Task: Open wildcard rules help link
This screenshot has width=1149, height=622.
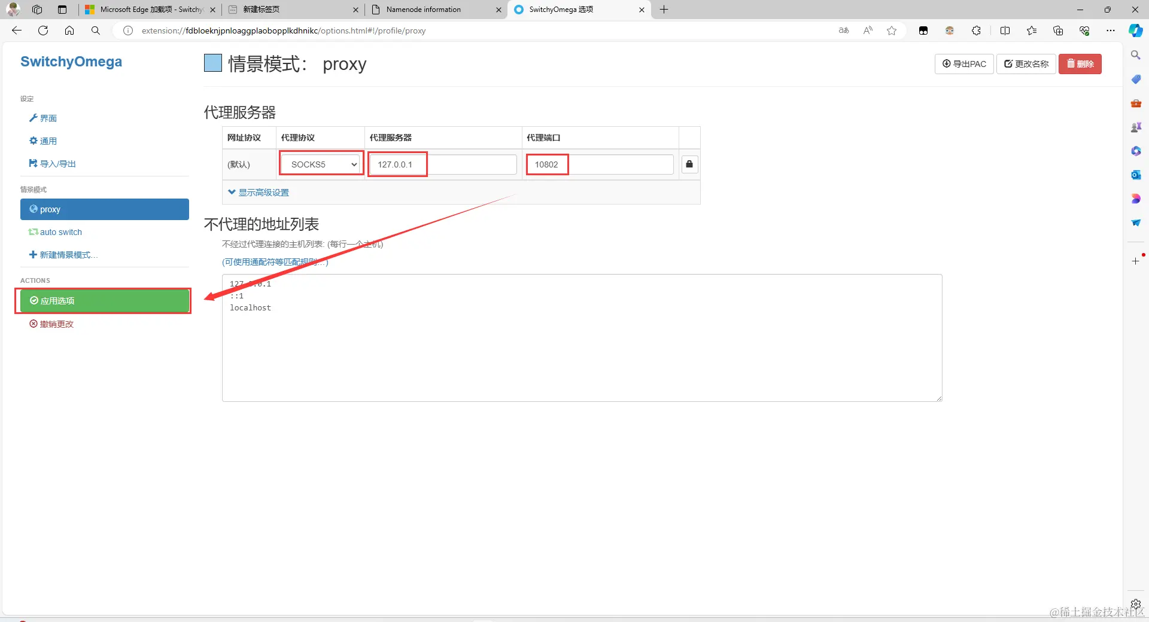Action: pyautogui.click(x=275, y=262)
